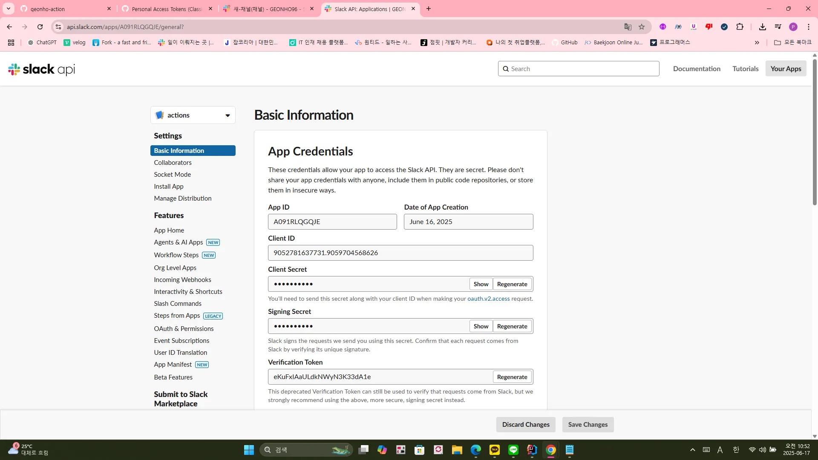Open Incoming Webhooks
818x460 pixels.
pyautogui.click(x=182, y=280)
